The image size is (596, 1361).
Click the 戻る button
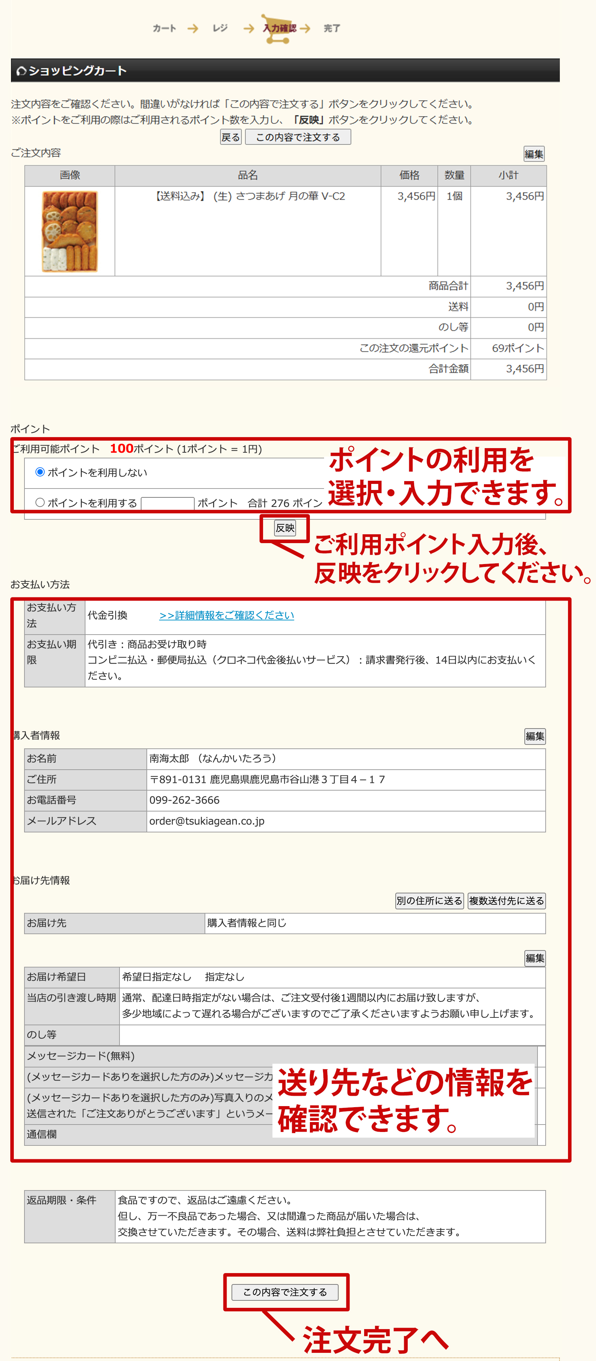coord(230,137)
